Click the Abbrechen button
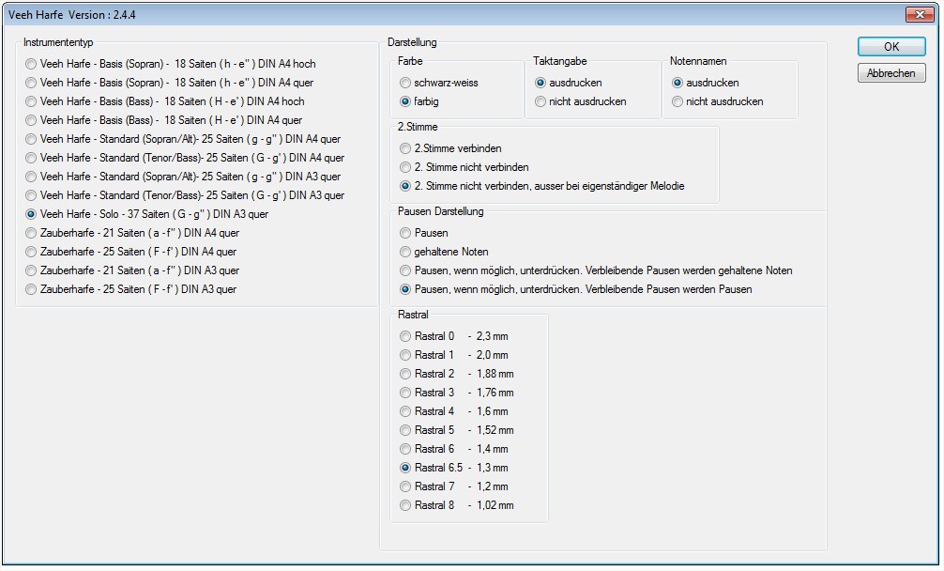944x571 pixels. (891, 73)
